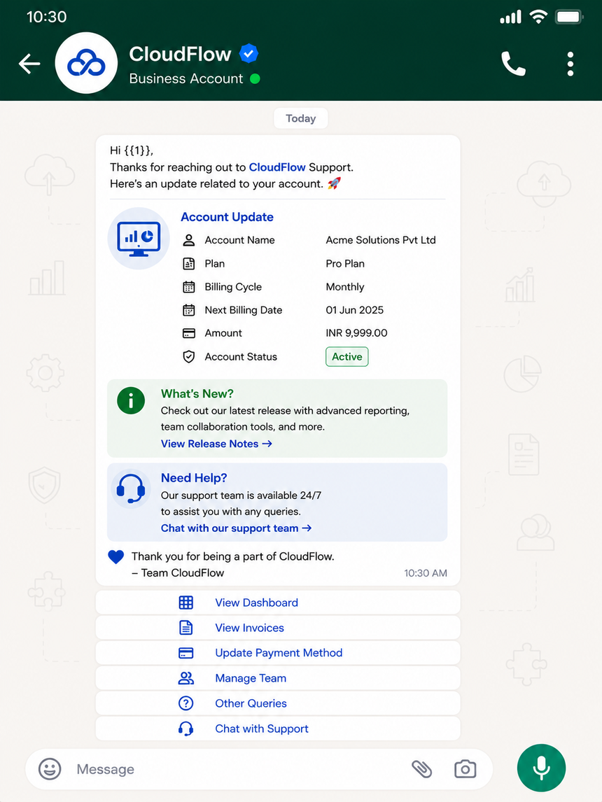The height and width of the screenshot is (802, 602).
Task: Tap the question mark icon beside Other Queries
Action: (186, 703)
